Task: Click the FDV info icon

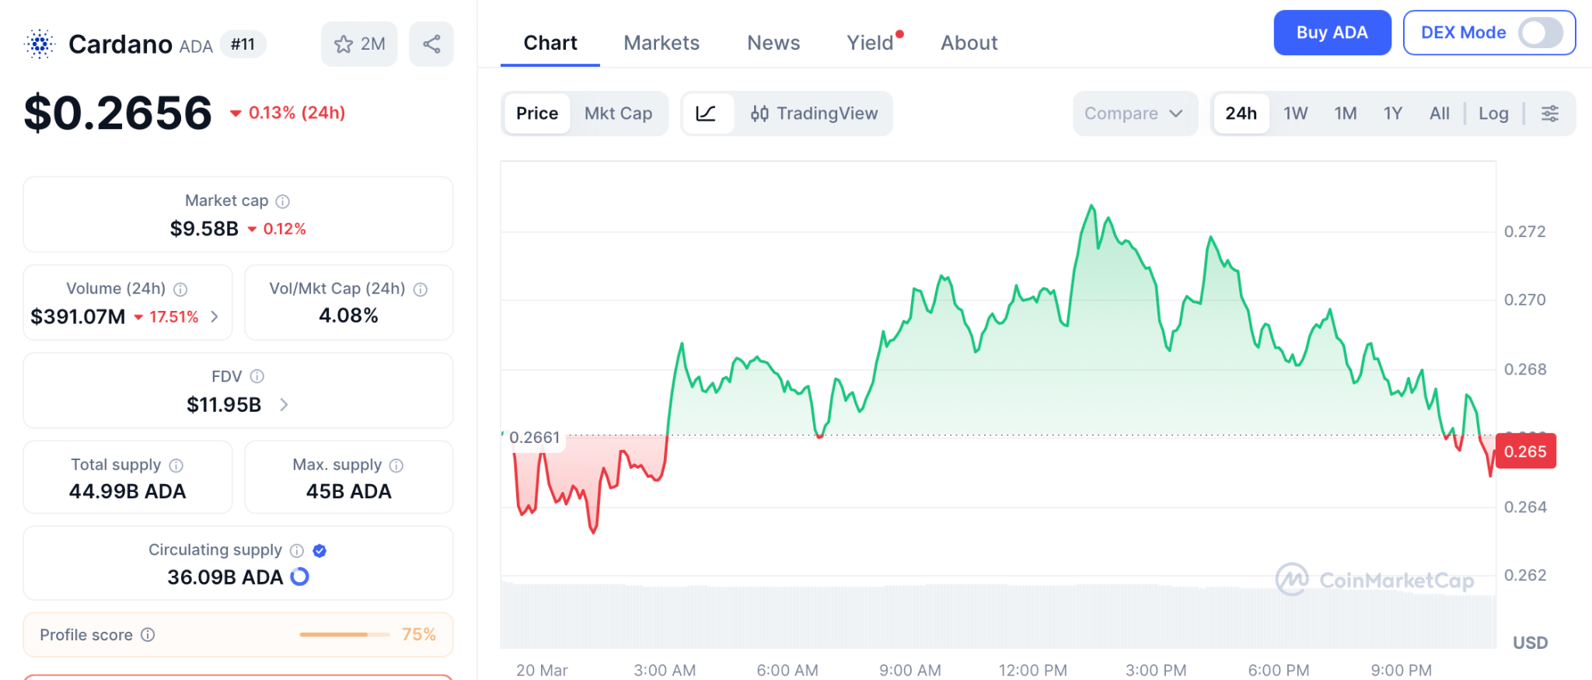Action: [257, 377]
